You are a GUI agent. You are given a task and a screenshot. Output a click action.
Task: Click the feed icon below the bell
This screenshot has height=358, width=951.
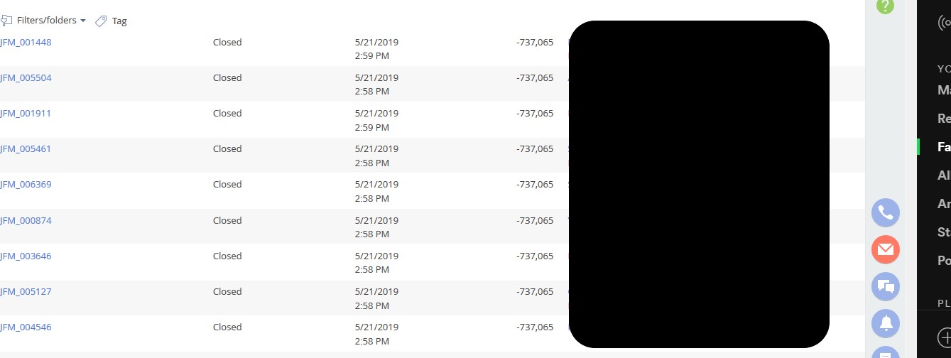(x=886, y=353)
